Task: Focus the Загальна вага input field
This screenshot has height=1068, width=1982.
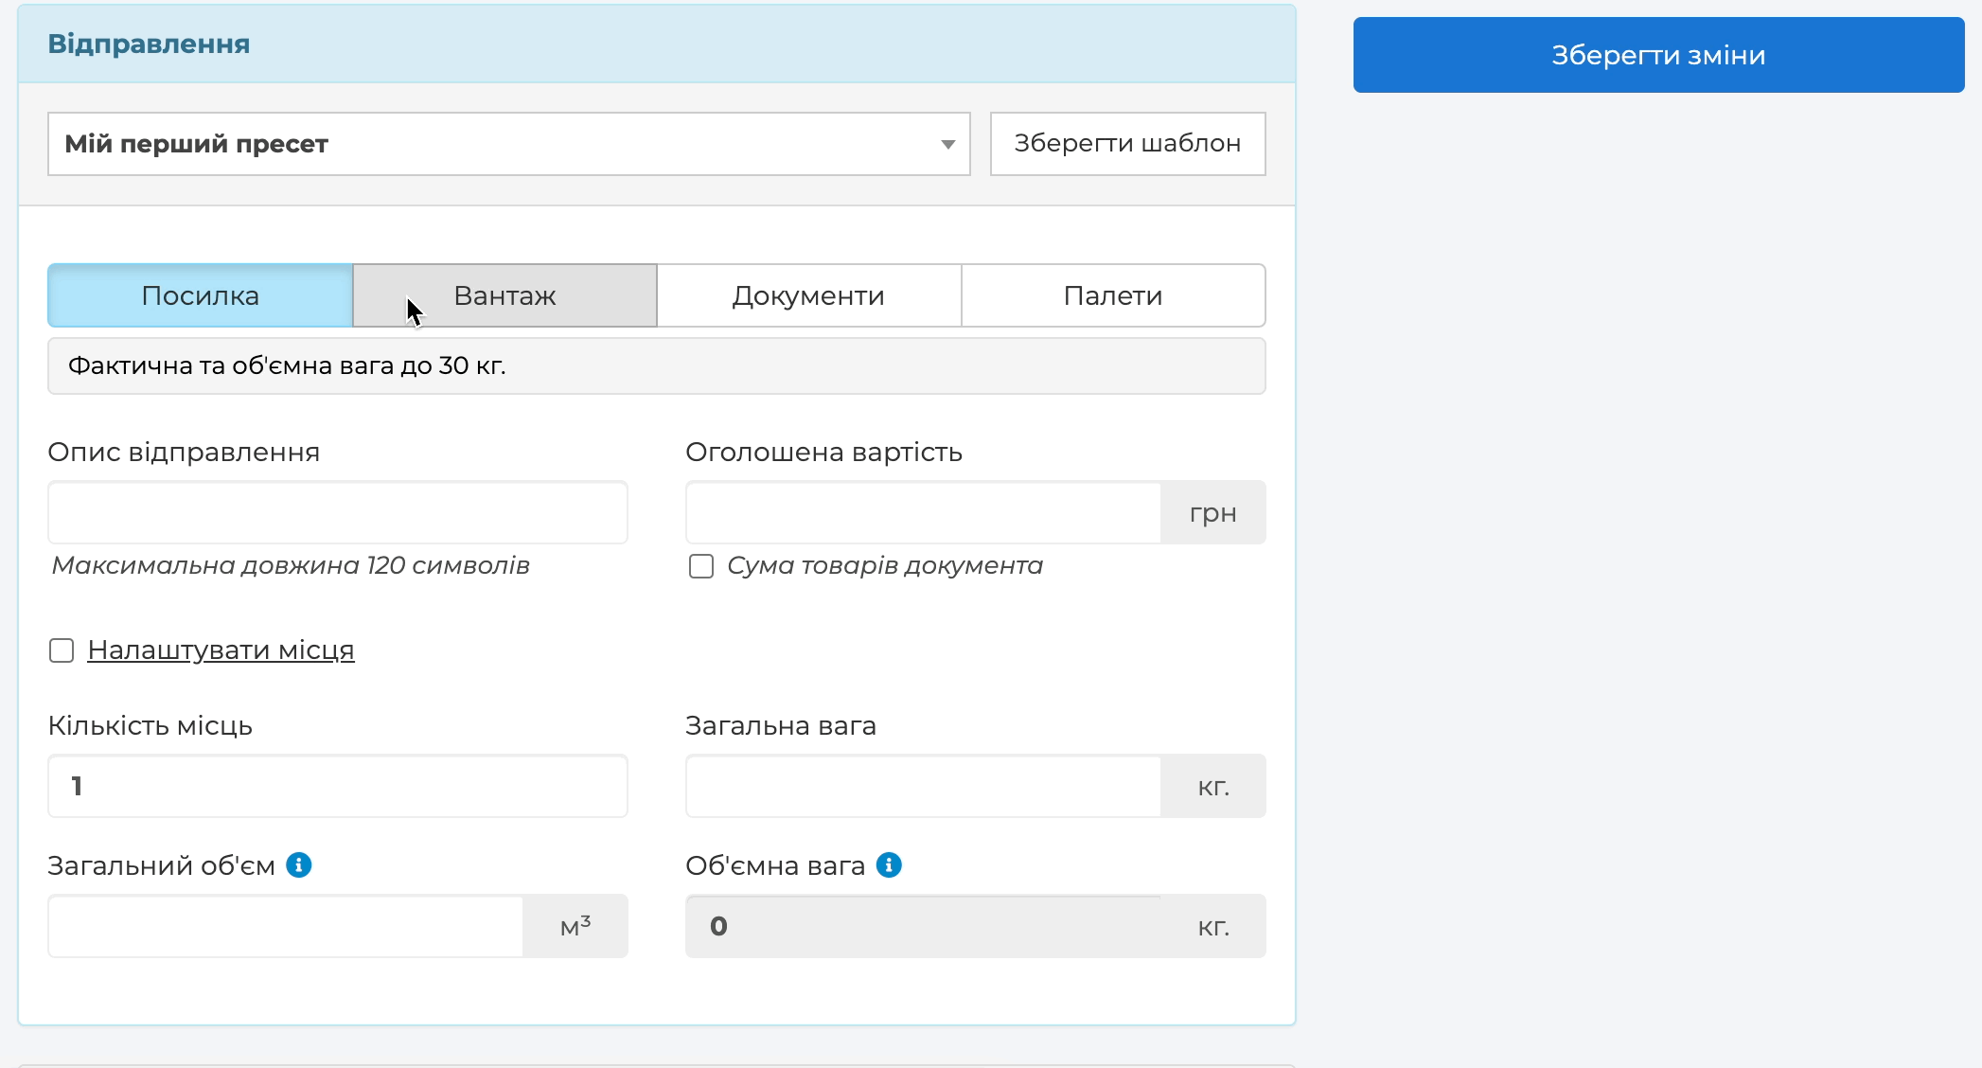Action: (923, 786)
